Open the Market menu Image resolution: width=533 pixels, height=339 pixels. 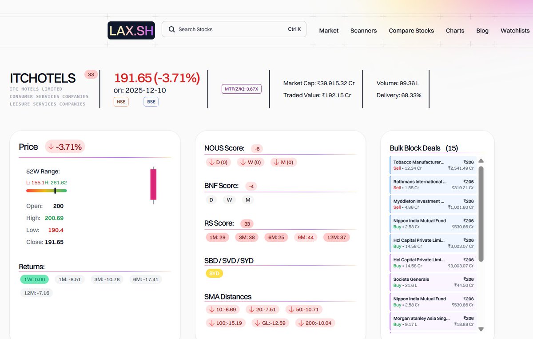(x=329, y=31)
